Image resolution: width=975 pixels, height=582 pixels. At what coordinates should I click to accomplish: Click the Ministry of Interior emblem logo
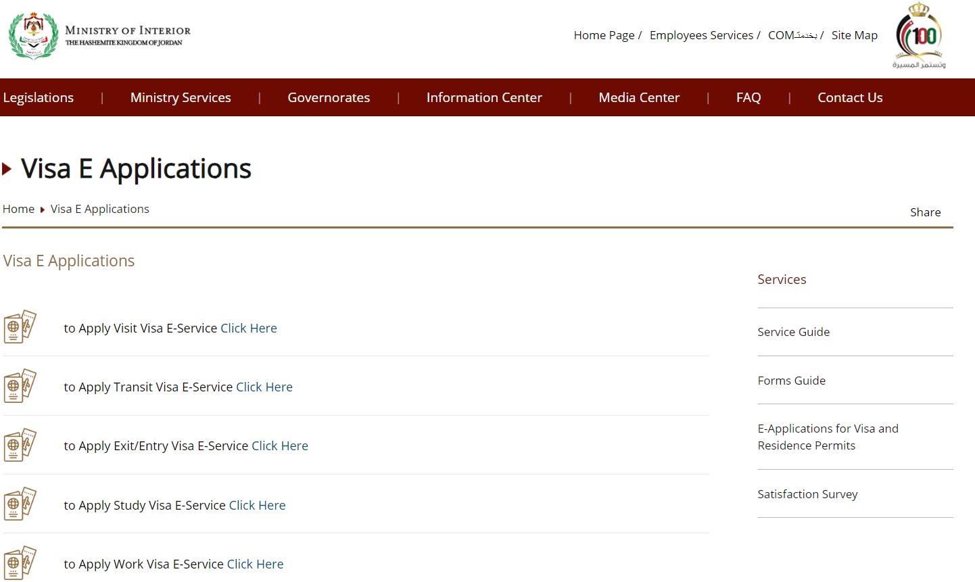point(33,36)
